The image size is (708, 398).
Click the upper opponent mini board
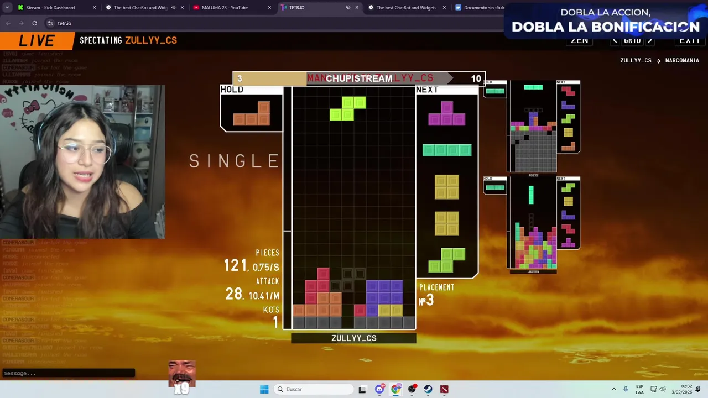coord(533,127)
